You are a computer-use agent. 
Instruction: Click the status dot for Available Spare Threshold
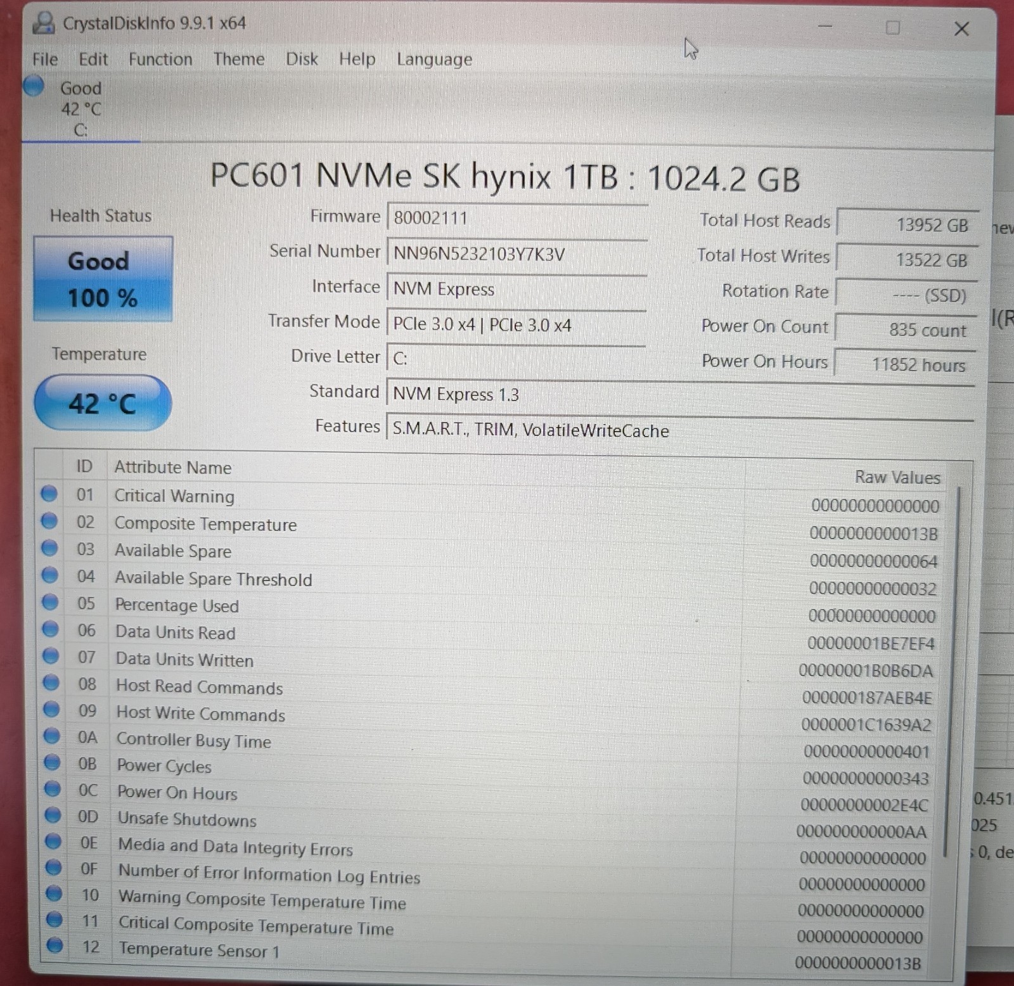pos(49,575)
